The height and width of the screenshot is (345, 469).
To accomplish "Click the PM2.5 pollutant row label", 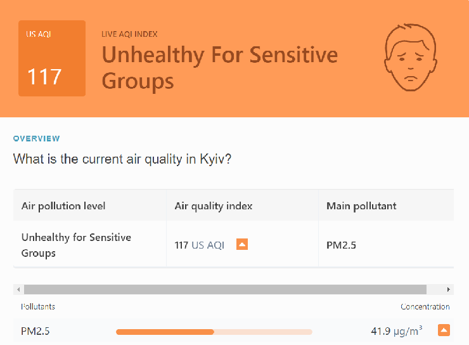I will (x=35, y=330).
